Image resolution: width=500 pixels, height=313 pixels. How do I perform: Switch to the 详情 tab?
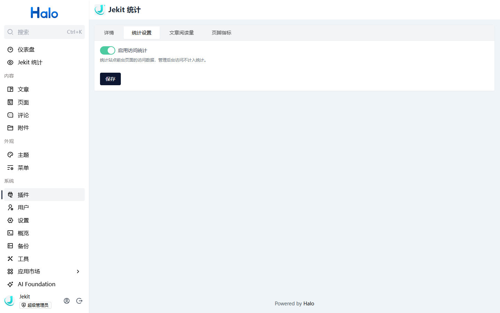tap(109, 33)
